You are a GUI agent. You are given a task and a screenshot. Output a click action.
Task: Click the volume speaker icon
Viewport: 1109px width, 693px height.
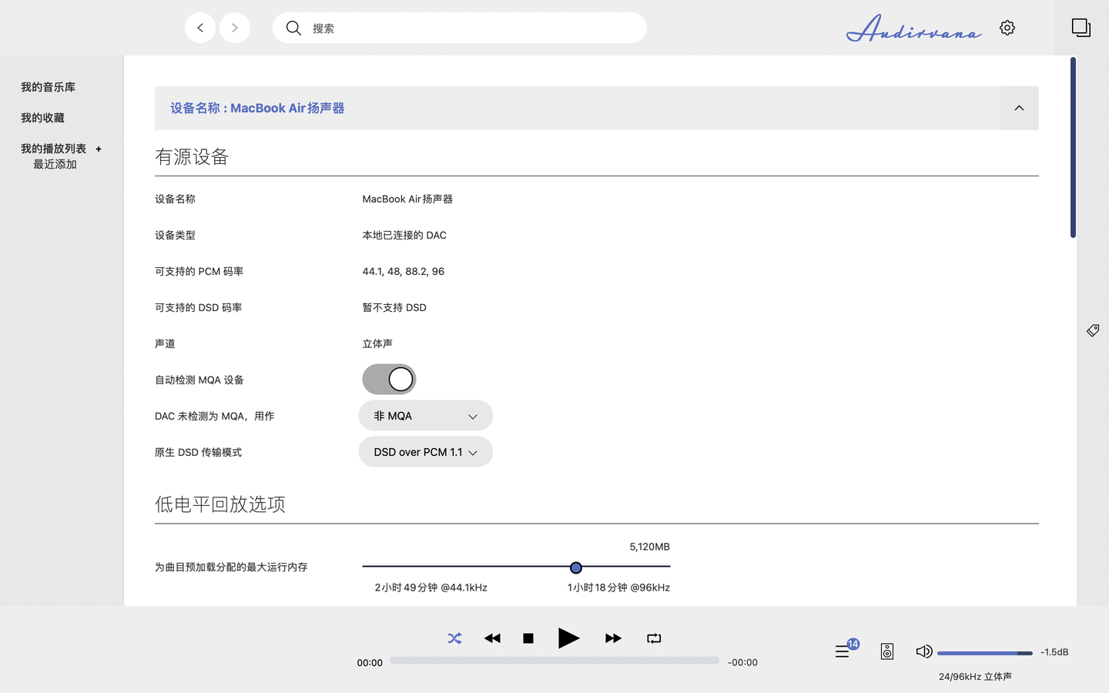pos(923,651)
